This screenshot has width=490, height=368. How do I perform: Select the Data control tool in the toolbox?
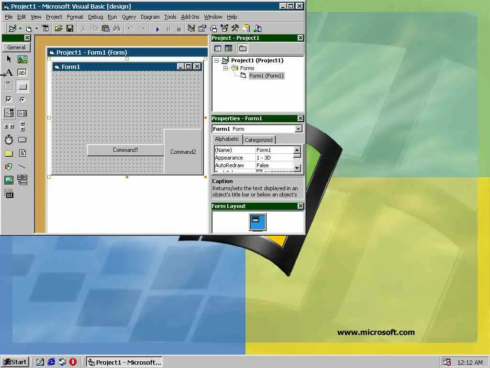click(22, 180)
